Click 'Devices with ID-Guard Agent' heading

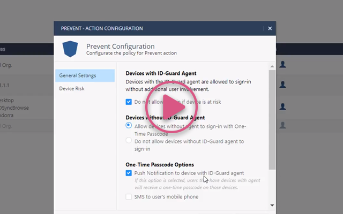coord(161,73)
